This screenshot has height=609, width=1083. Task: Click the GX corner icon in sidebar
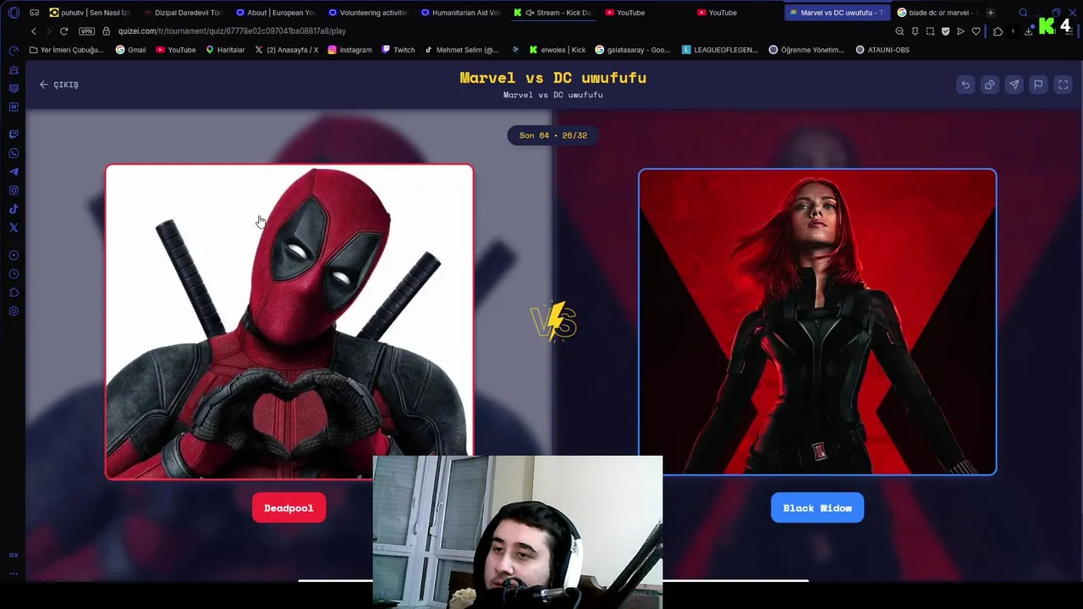[x=14, y=555]
